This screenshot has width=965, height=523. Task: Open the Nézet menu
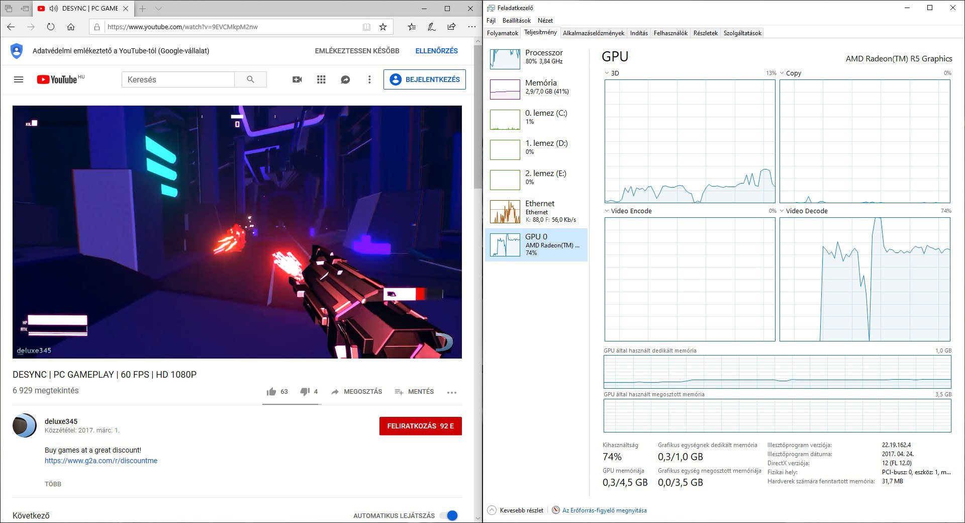click(545, 21)
